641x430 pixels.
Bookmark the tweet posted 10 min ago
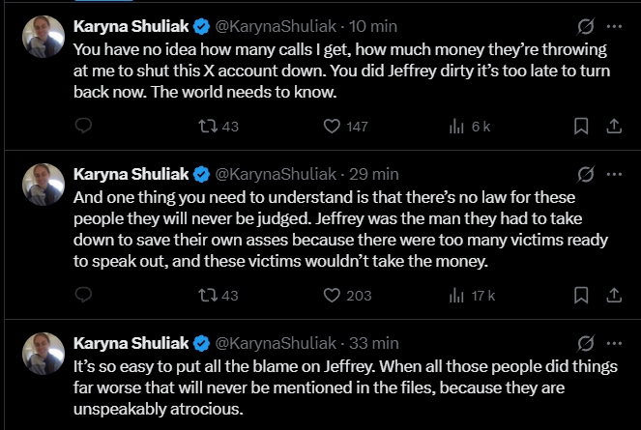pos(581,127)
